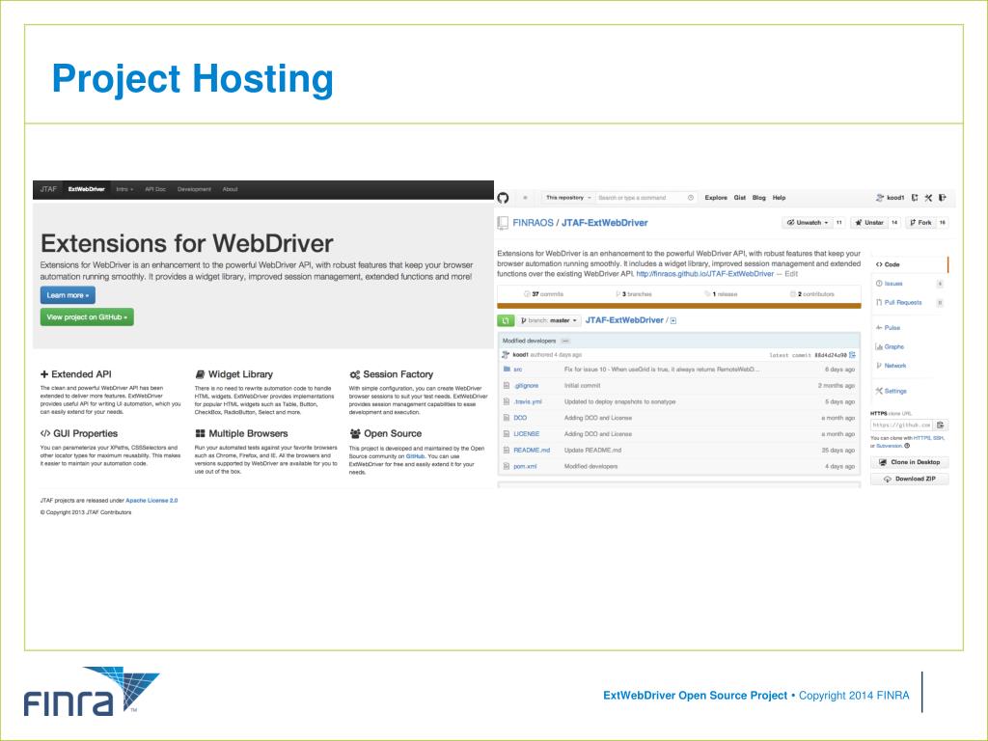Screen dimensions: 988x741
Task: Open API Doc in the navbar
Action: point(155,190)
